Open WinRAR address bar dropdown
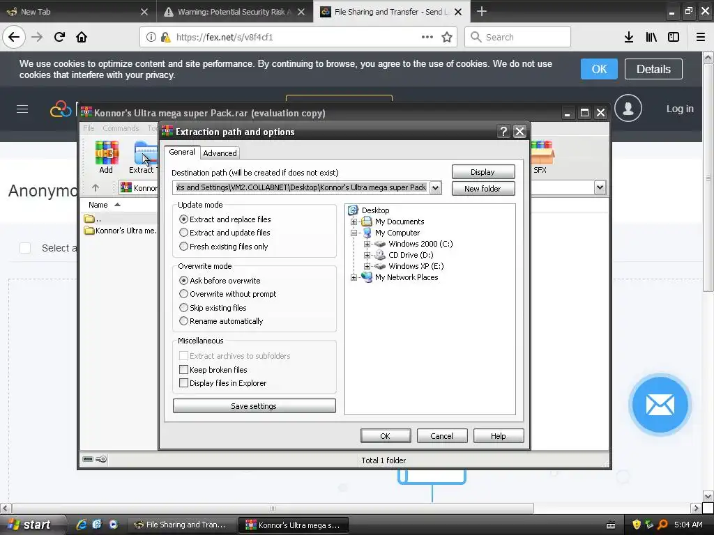This screenshot has width=714, height=535. 600,187
